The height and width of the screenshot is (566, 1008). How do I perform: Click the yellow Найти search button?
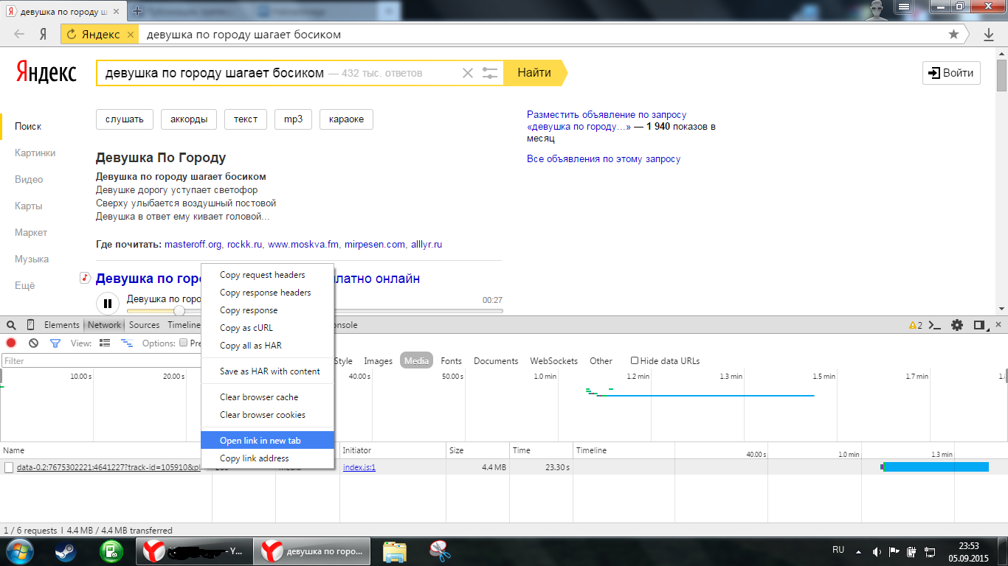coord(534,73)
